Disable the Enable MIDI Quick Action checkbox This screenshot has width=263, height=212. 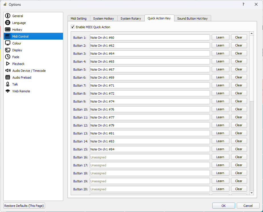point(73,27)
